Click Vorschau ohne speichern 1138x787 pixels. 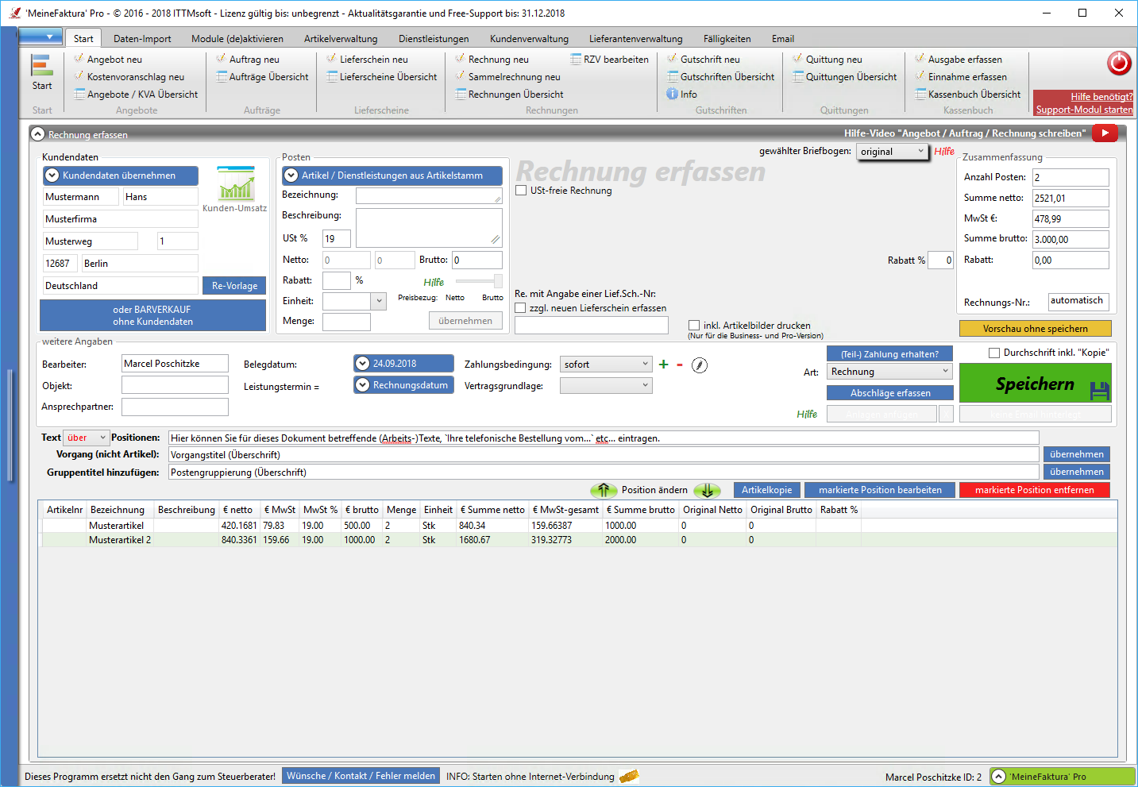click(1036, 328)
